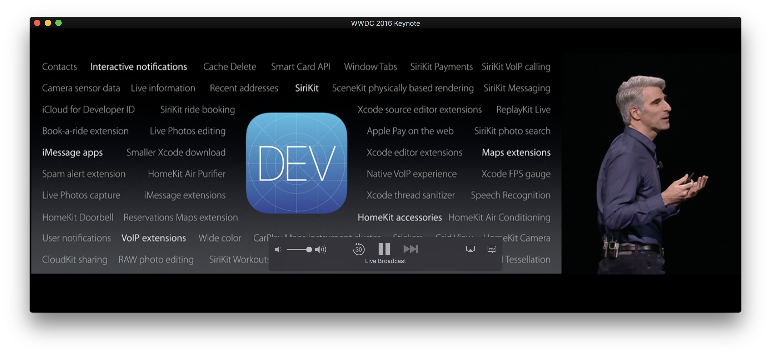Image resolution: width=771 pixels, height=355 pixels.
Task: Enter full screen with the green button
Action: click(x=59, y=23)
